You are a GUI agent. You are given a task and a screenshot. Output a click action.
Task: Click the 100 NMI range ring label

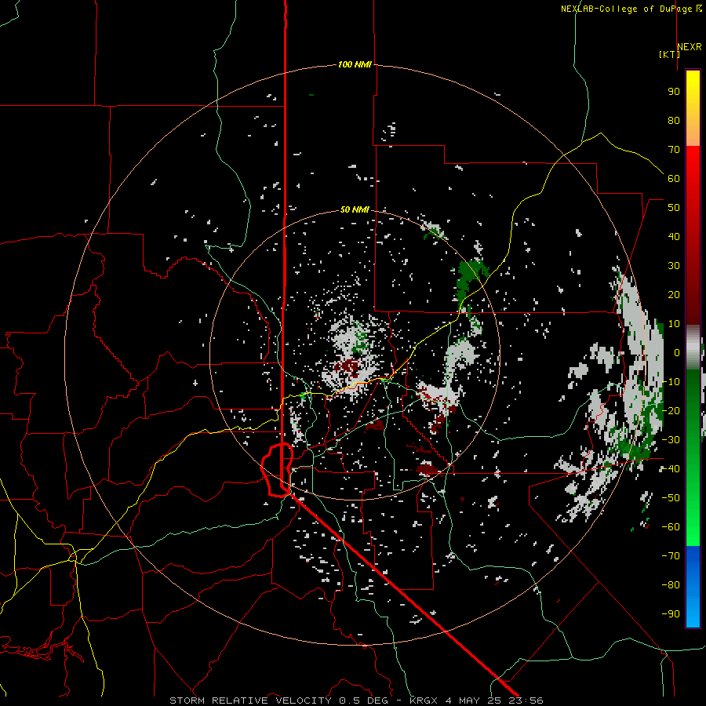coord(355,65)
